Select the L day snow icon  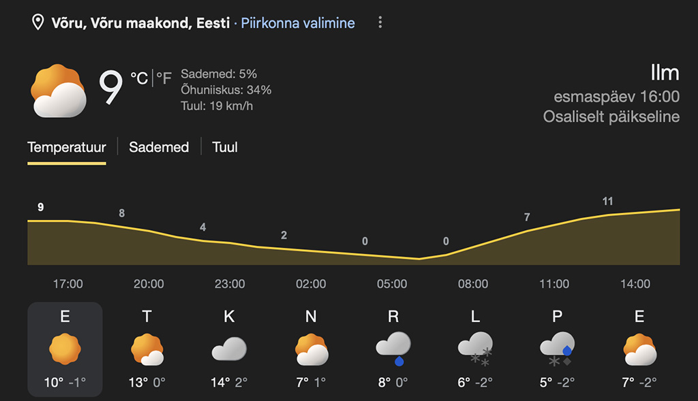tap(475, 348)
